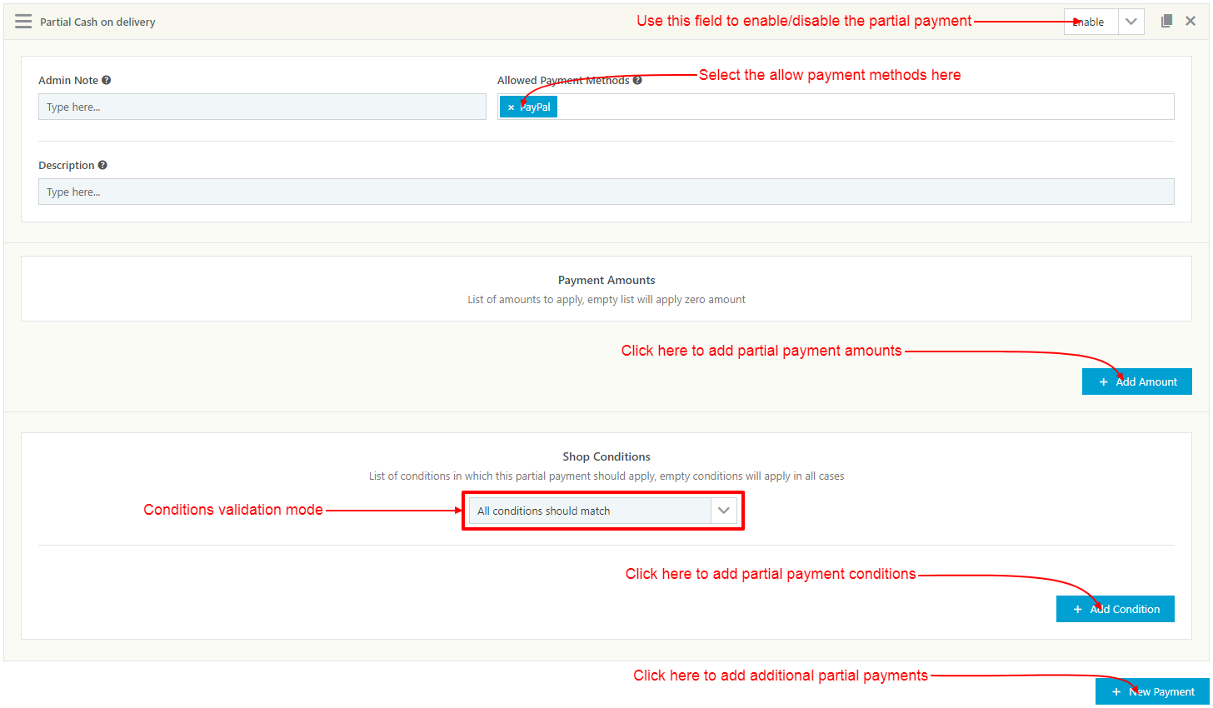
Task: Remove the PayPal tag with its x
Action: (x=511, y=107)
